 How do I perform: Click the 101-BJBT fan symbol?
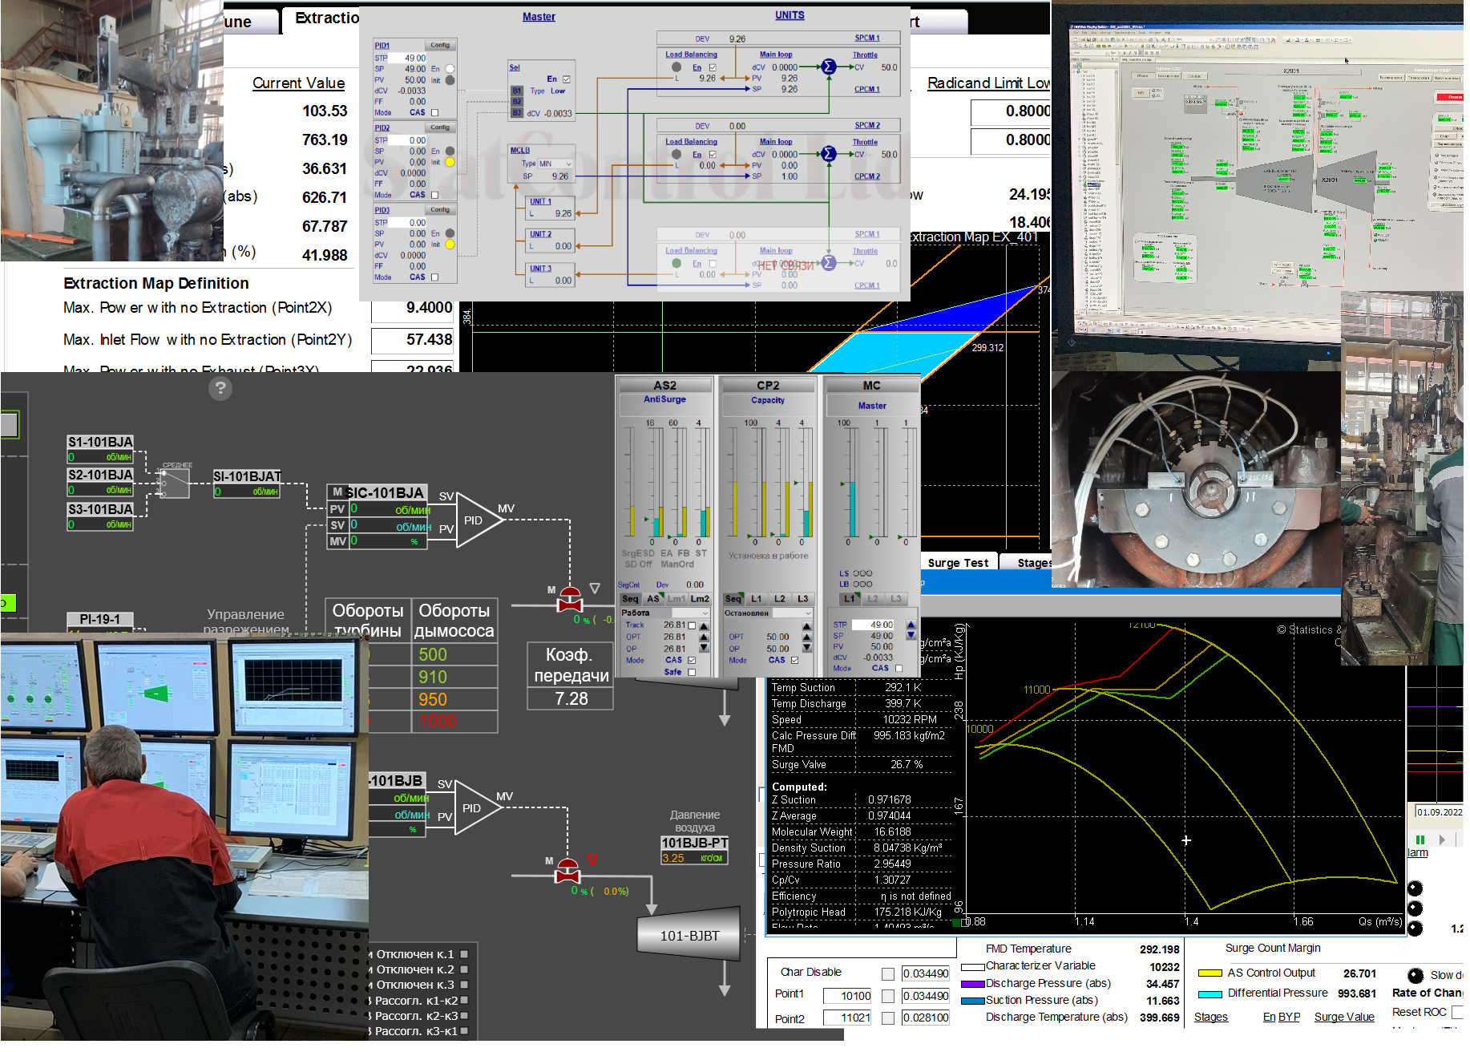pos(689,934)
